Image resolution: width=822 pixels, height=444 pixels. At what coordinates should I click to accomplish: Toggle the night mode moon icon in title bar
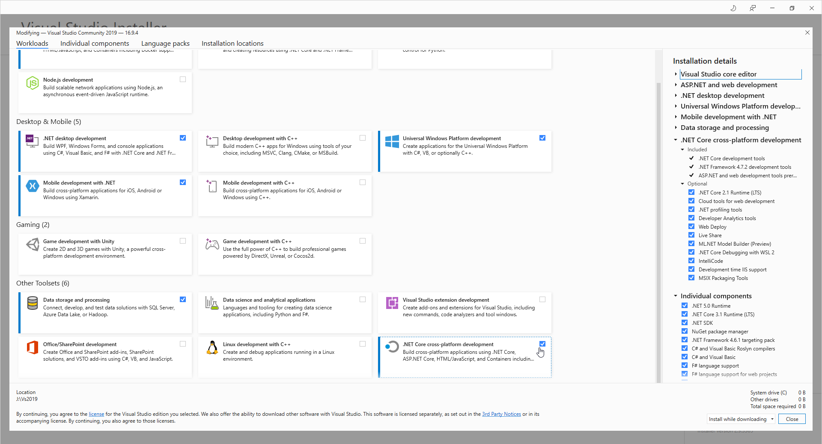[733, 8]
